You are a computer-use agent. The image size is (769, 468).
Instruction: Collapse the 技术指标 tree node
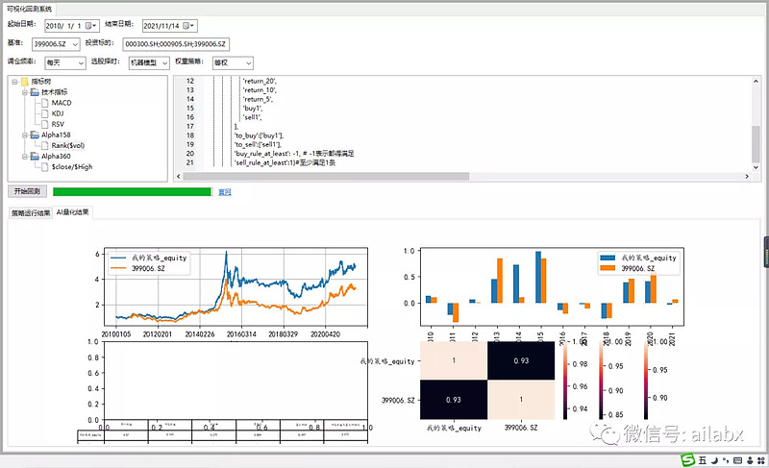pos(25,92)
